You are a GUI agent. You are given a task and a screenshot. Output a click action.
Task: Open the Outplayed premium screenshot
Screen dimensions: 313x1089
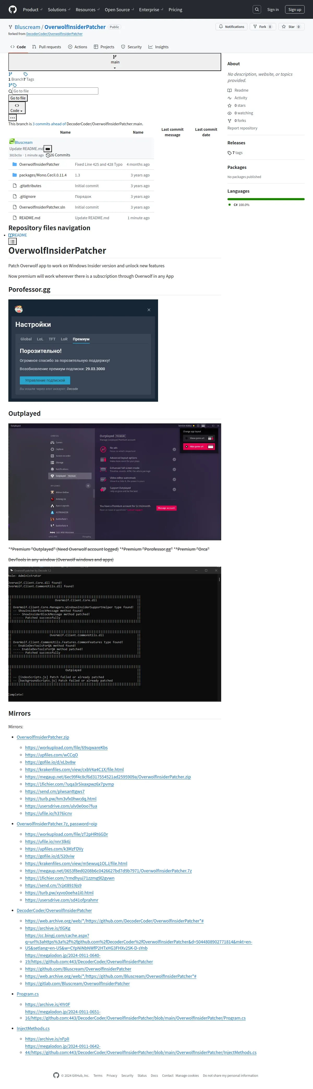(115, 482)
